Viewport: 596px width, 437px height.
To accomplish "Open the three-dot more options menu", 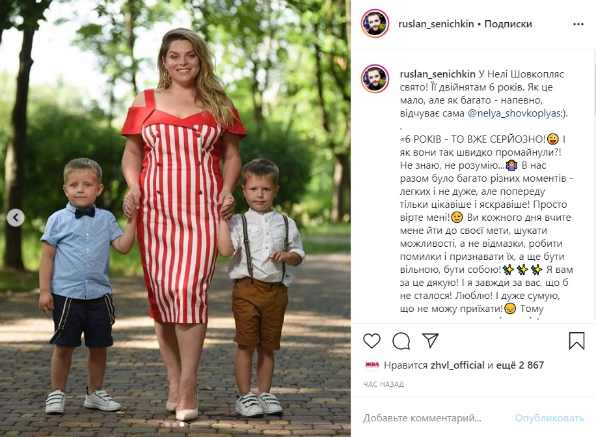I will point(578,24).
